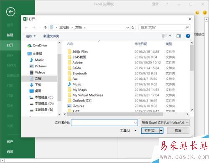The width and height of the screenshot is (209, 163).
Task: Click 登录 in the Excel title bar
Action: [155, 4]
